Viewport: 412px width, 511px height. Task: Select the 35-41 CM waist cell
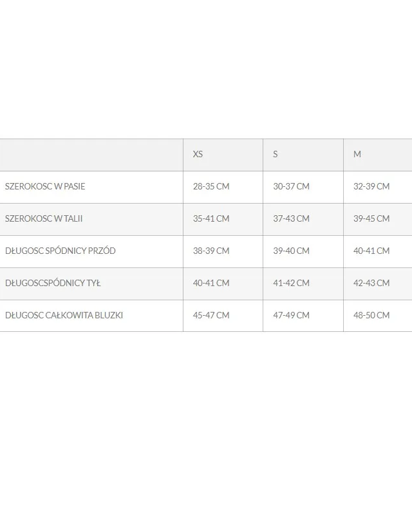211,218
